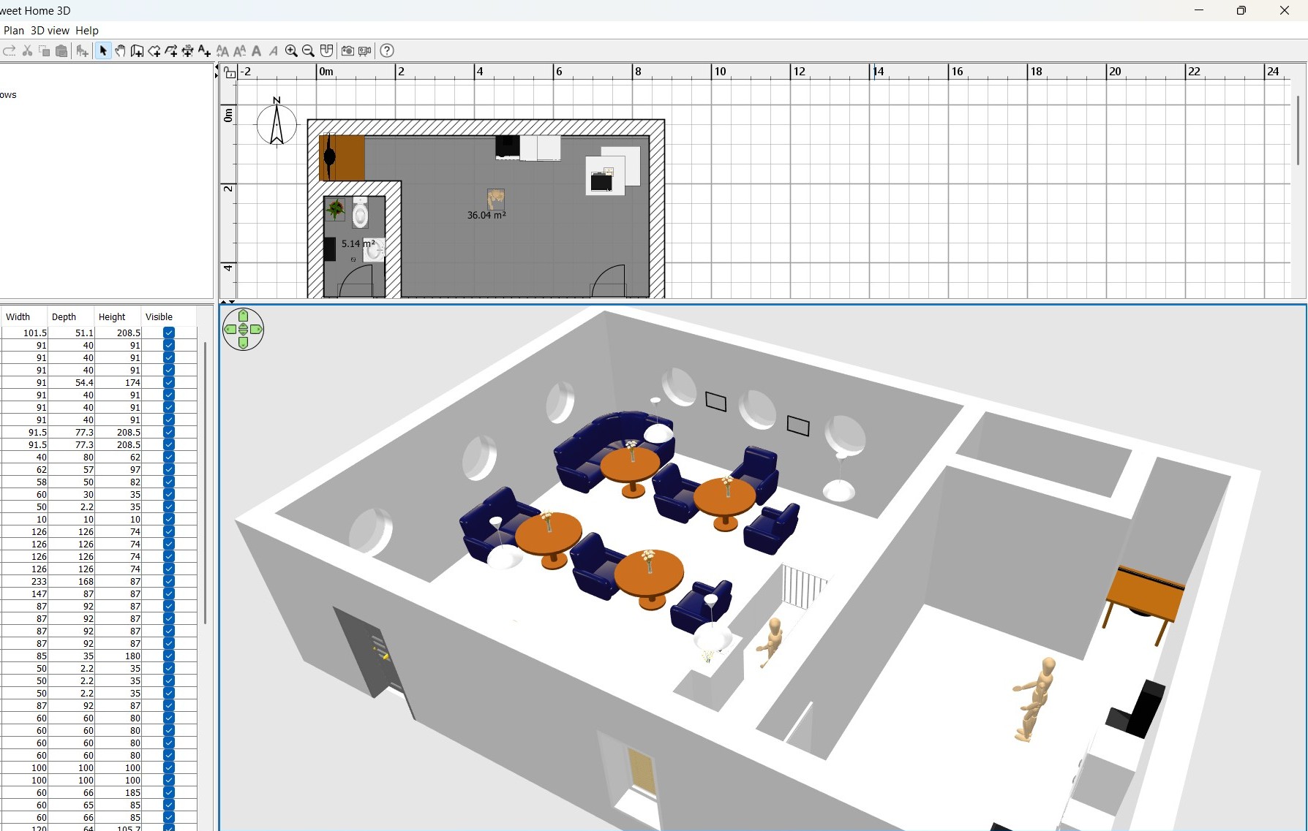Click the plan lock icon at ruler corner

(230, 72)
